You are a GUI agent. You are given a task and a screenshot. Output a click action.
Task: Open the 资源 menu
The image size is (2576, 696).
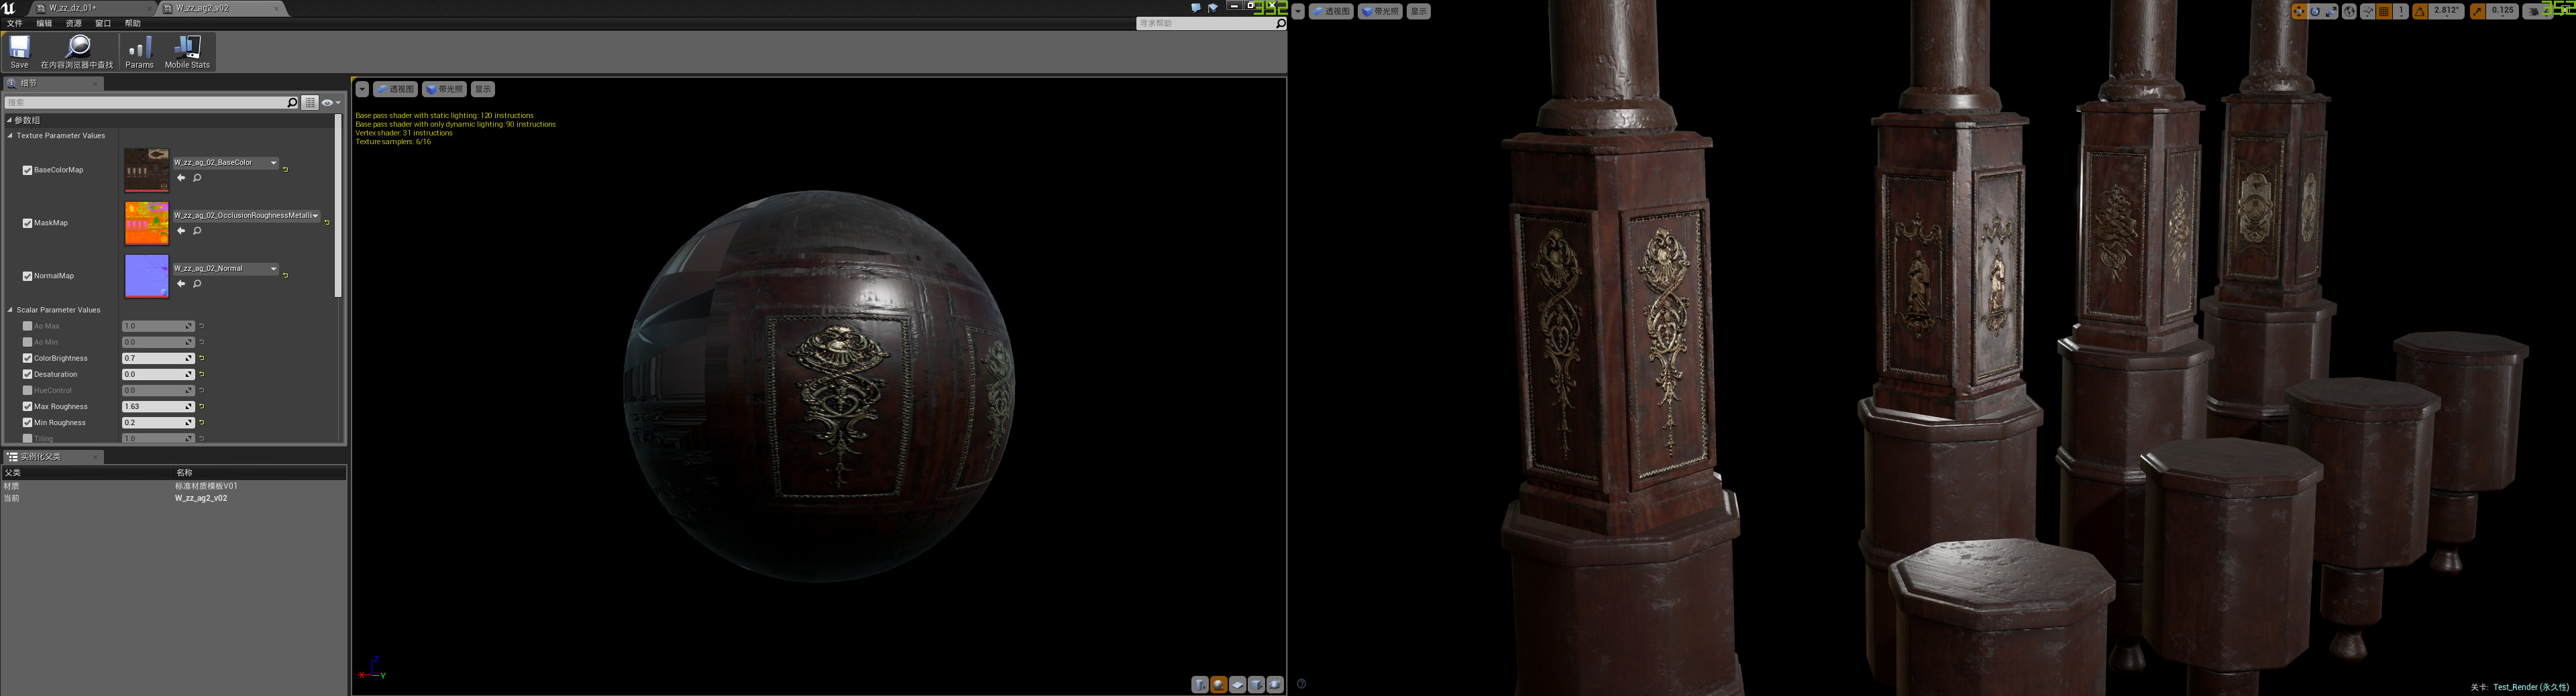point(74,23)
